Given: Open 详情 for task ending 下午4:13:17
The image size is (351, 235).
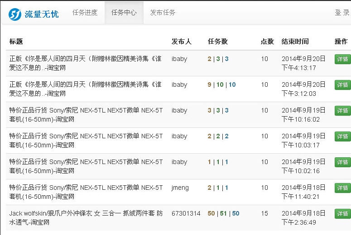Looking at the screenshot, I should tap(343, 59).
